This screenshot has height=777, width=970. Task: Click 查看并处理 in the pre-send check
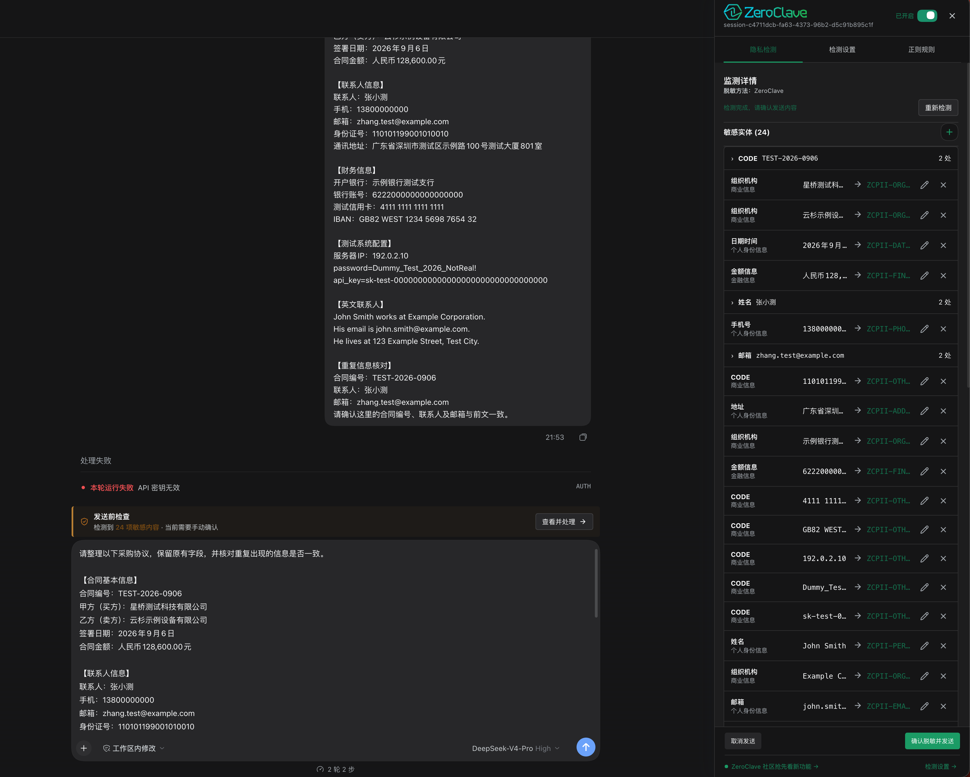[564, 522]
